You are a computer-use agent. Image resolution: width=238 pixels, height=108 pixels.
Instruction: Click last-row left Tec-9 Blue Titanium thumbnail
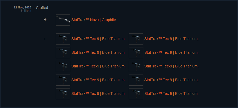63,94
